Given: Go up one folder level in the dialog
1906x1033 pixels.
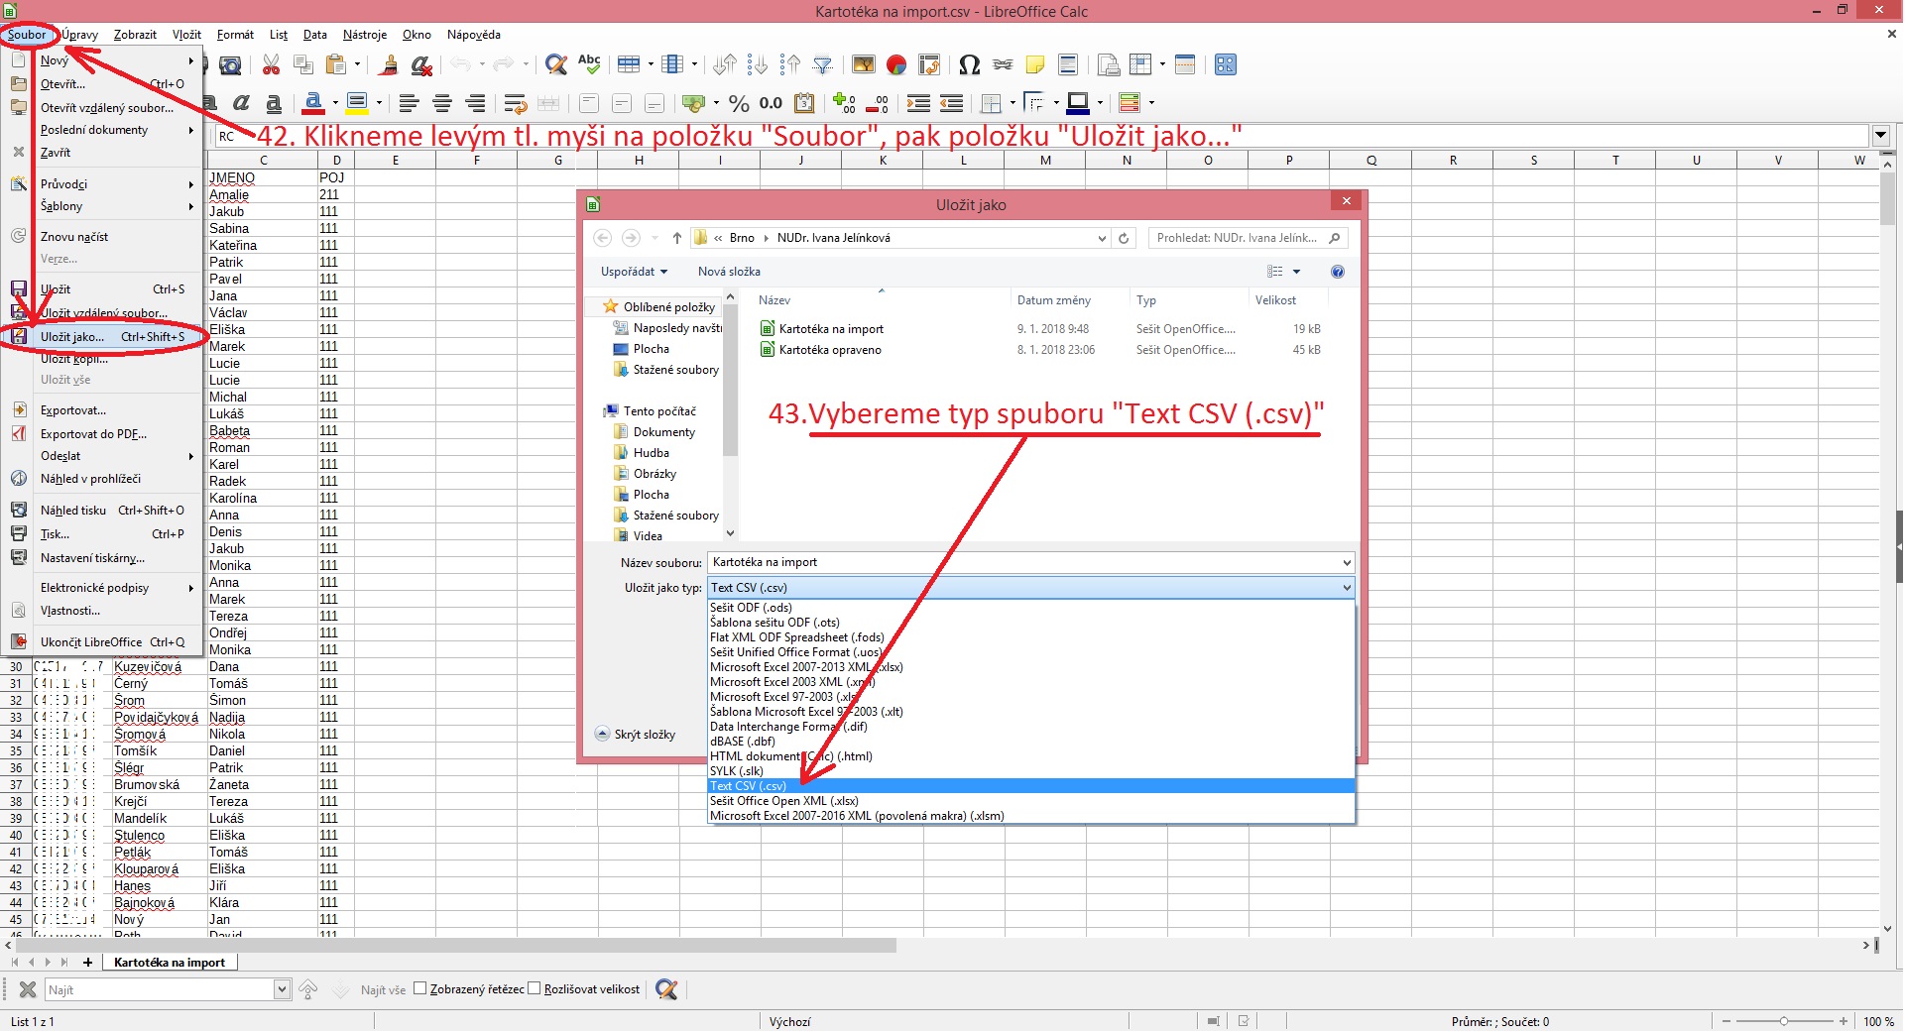Looking at the screenshot, I should [x=676, y=238].
